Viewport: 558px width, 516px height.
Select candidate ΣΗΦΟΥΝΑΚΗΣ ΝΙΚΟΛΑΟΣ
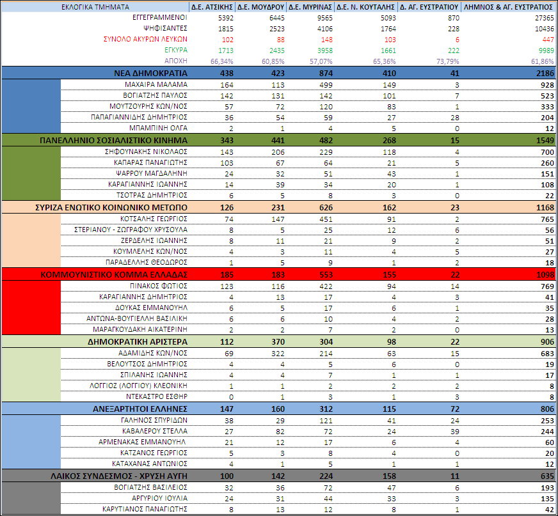point(147,152)
